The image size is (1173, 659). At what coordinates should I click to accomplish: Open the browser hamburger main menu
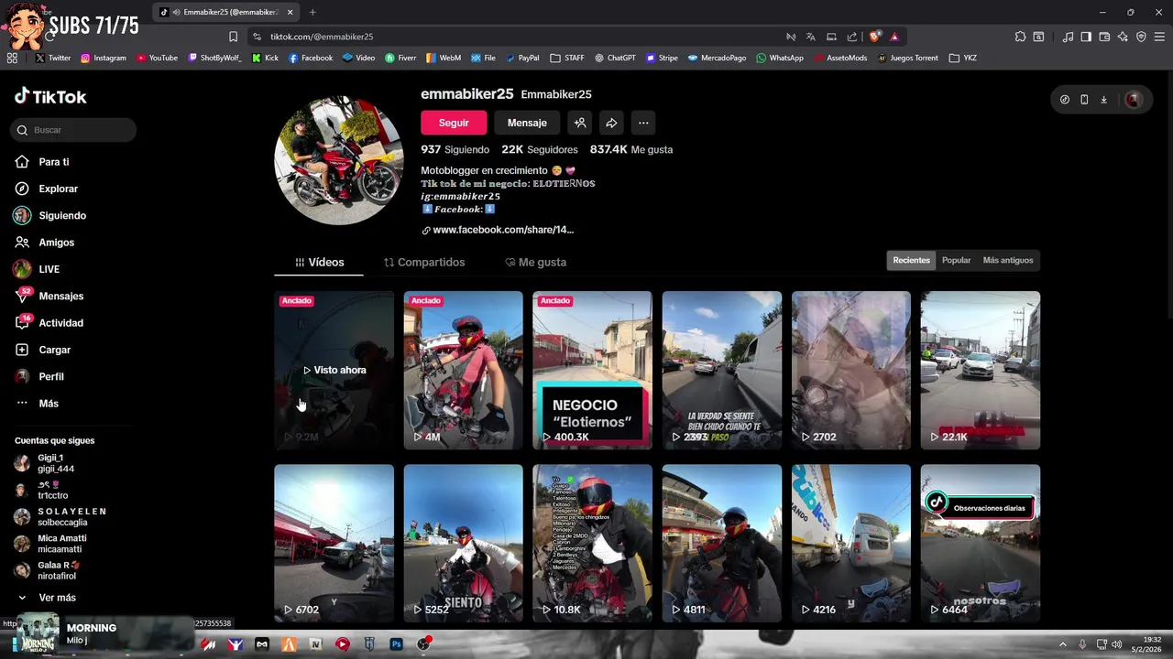(1159, 37)
